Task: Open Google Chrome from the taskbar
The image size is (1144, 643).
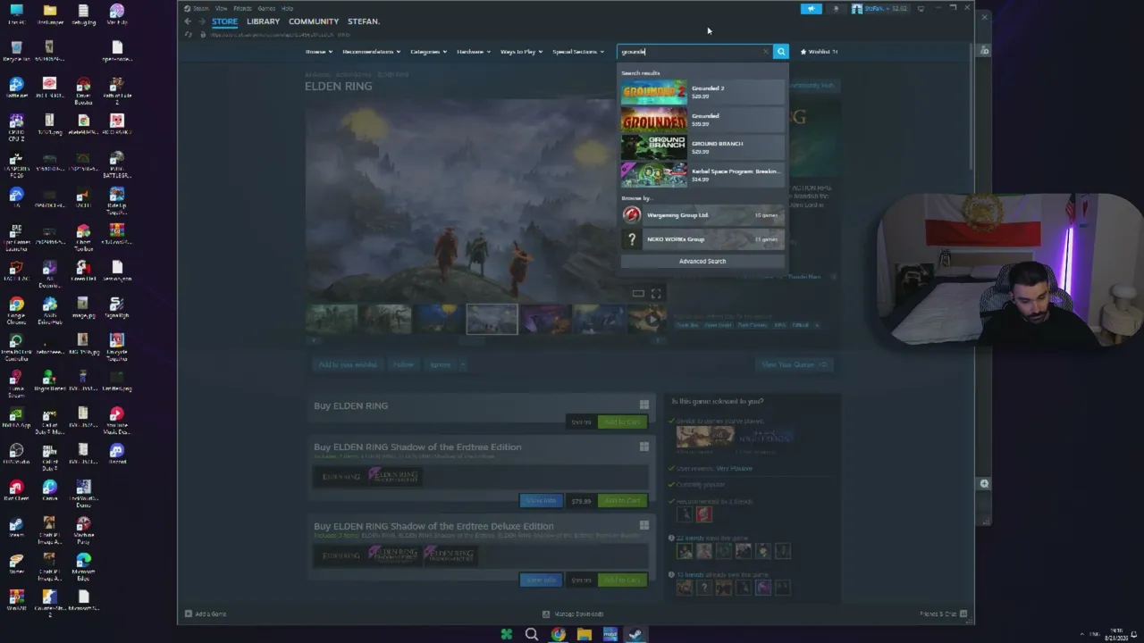Action: 558,634
